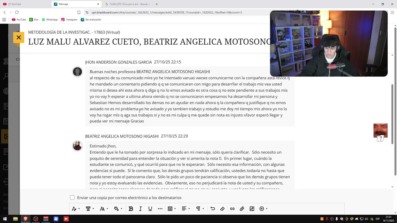
Task: View site information icon beside the URL
Action: point(87,12)
